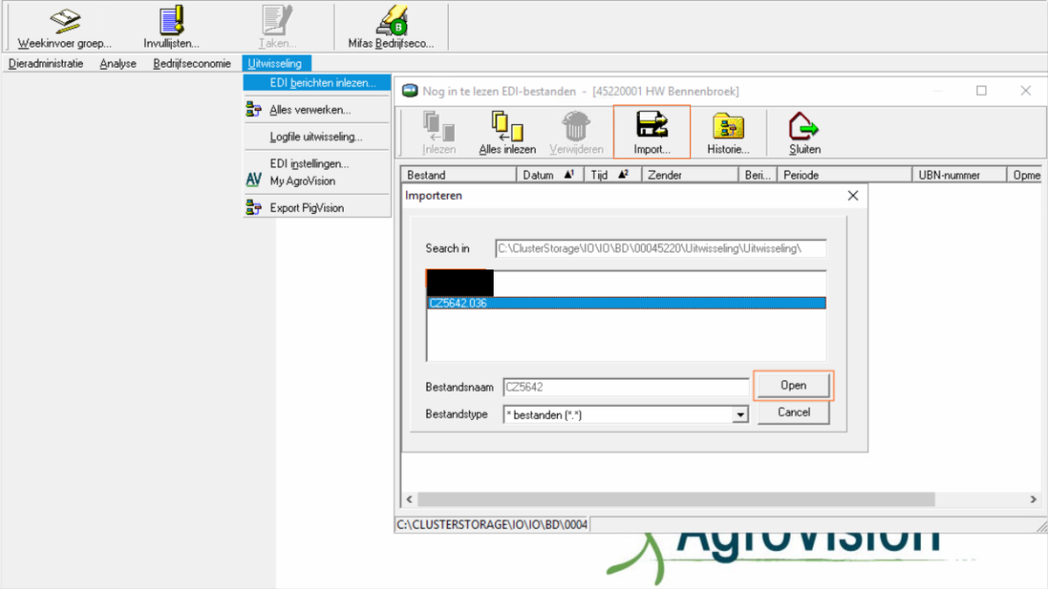Click the greyed Taken toolbar icon
1048x589 pixels.
277,21
